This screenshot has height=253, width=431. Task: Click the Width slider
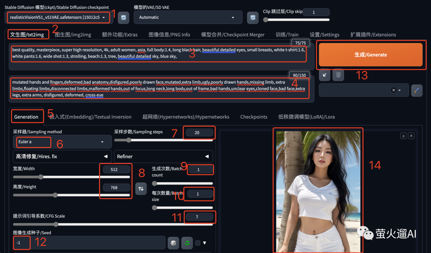tap(71, 177)
